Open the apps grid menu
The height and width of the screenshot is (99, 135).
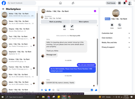pos(119,3)
